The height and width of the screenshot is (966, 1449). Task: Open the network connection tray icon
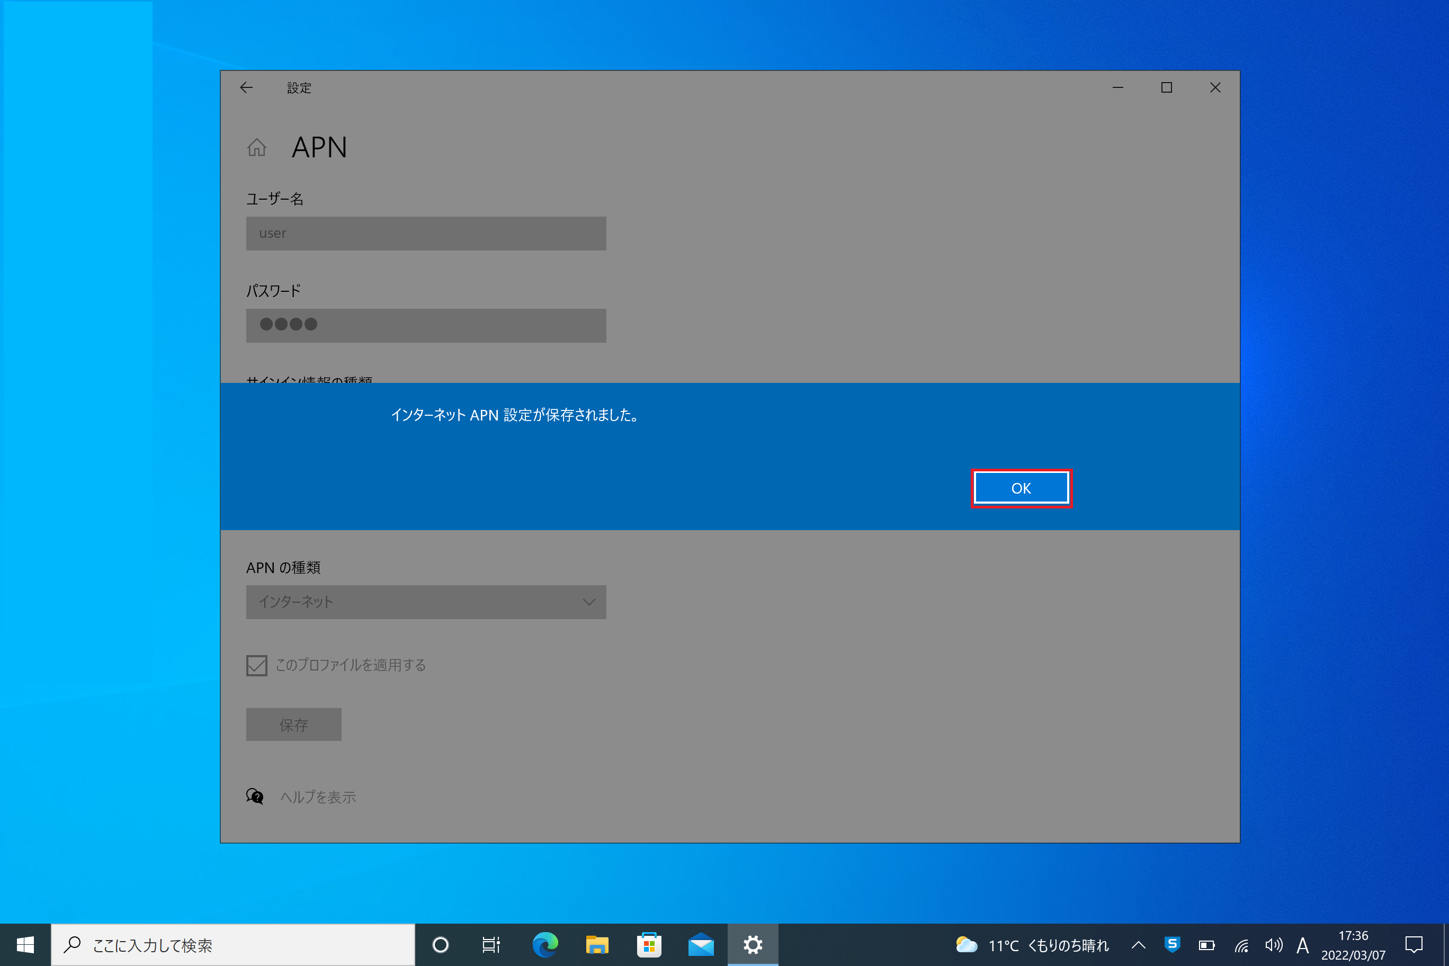(x=1241, y=945)
